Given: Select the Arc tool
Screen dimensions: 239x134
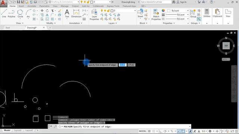Looking at the screenshot, I should [x=28, y=13].
